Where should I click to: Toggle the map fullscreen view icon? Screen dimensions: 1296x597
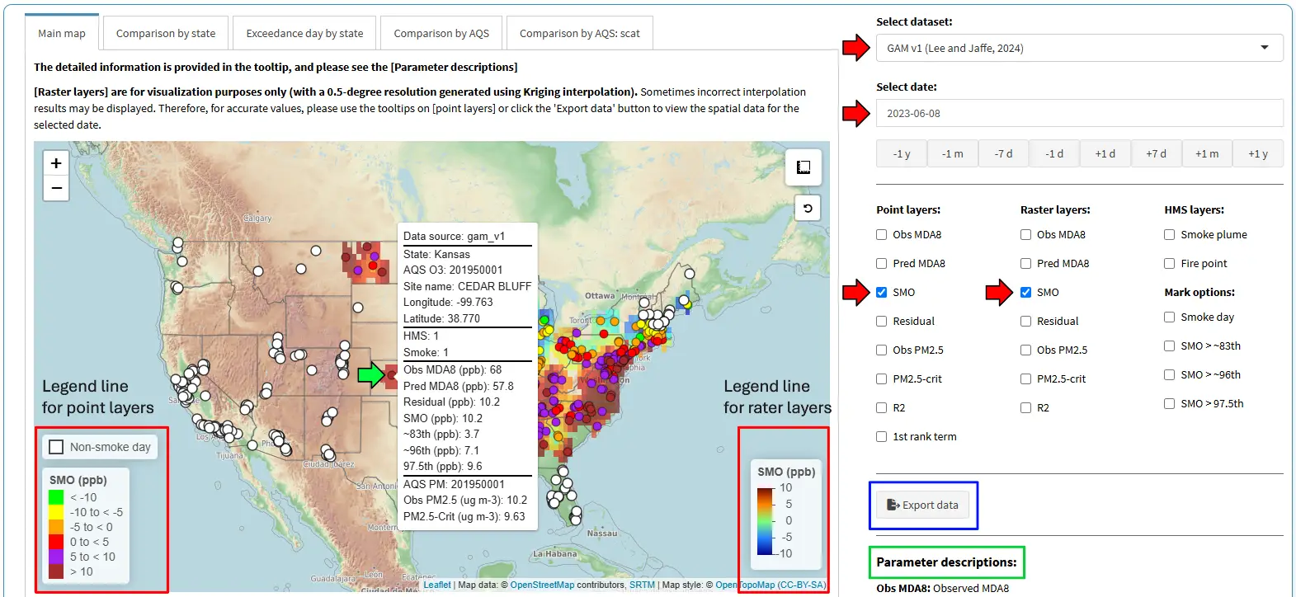(x=803, y=167)
